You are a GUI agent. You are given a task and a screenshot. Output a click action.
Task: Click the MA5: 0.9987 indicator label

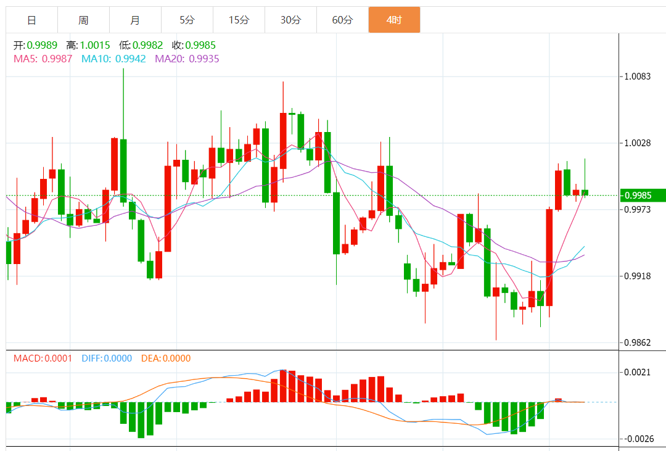[x=43, y=59]
